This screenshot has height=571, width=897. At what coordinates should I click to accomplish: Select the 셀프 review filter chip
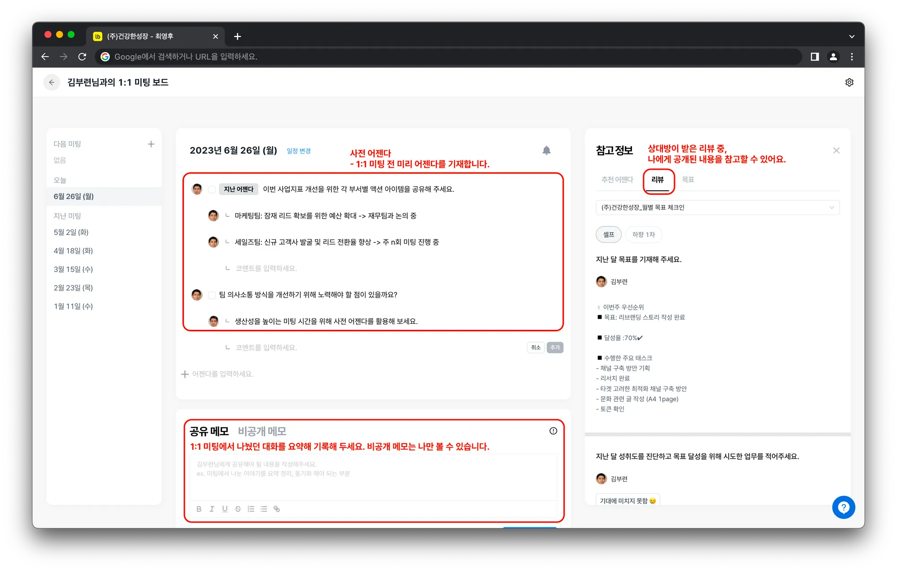click(608, 234)
